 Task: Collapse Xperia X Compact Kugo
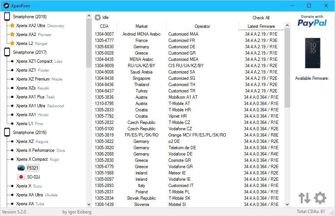click(x=38, y=159)
